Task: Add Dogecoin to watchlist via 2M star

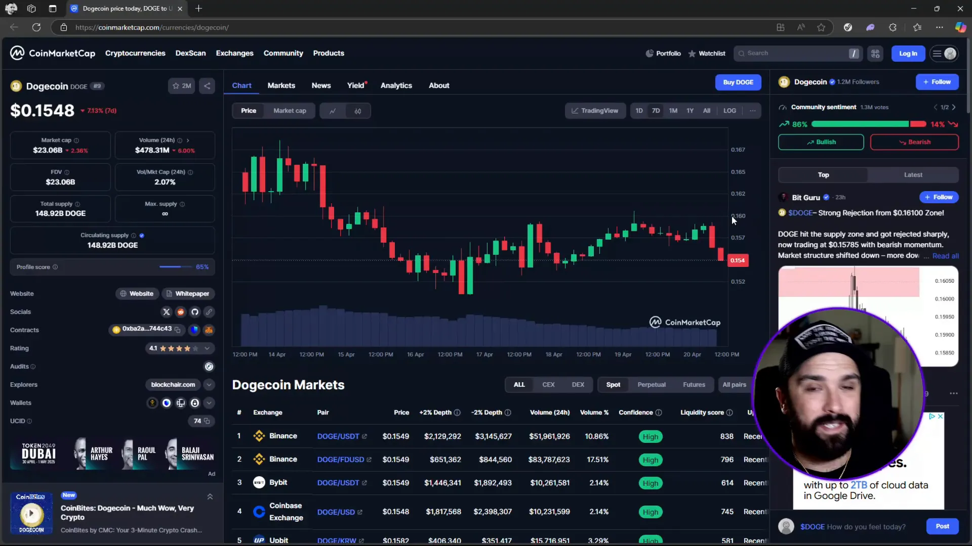Action: [x=182, y=86]
